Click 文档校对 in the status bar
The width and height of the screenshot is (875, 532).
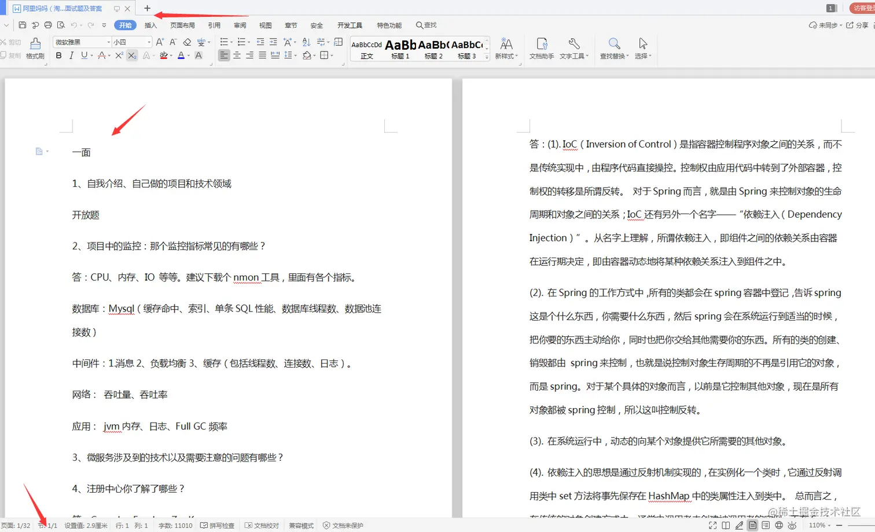click(x=262, y=526)
